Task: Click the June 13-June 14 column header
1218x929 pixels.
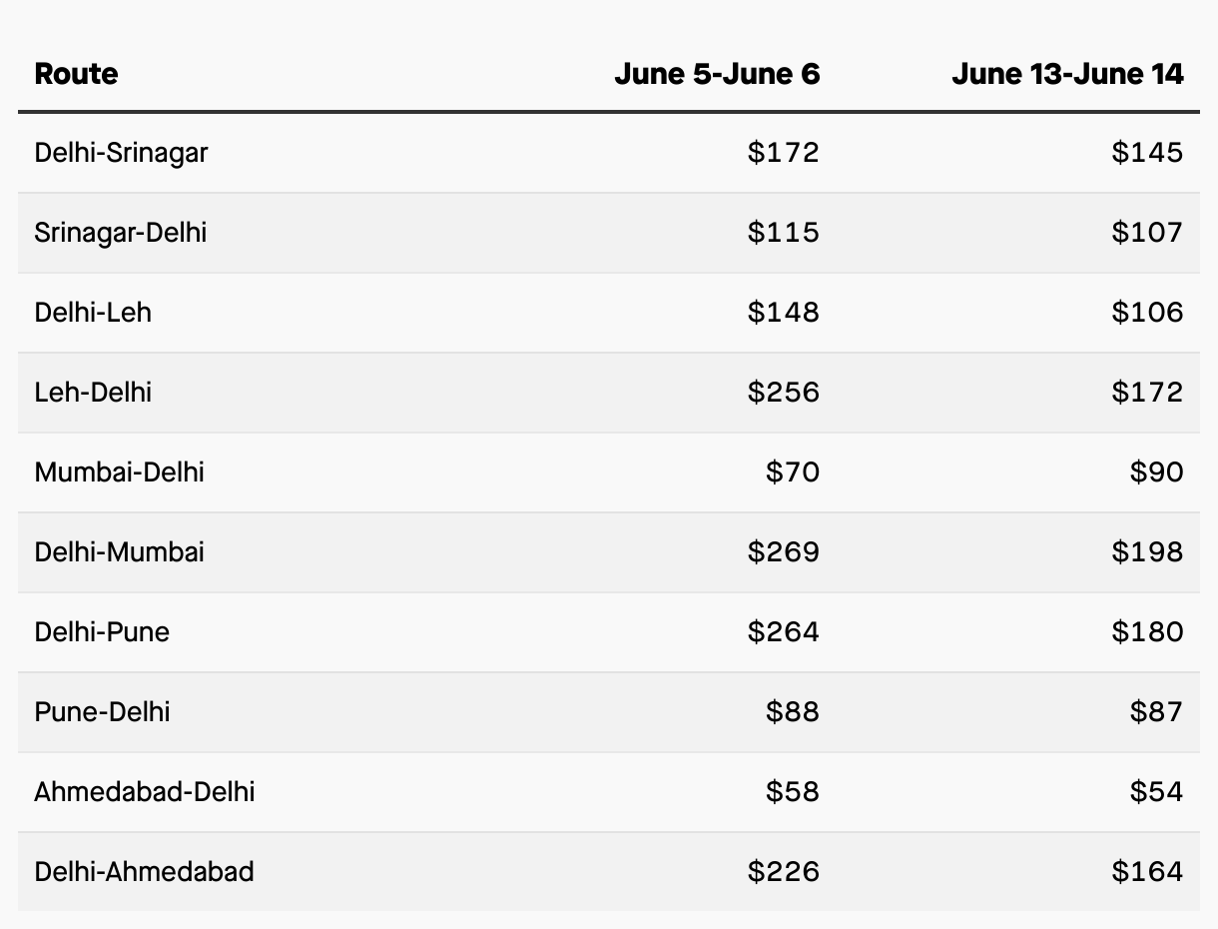Action: point(1067,74)
